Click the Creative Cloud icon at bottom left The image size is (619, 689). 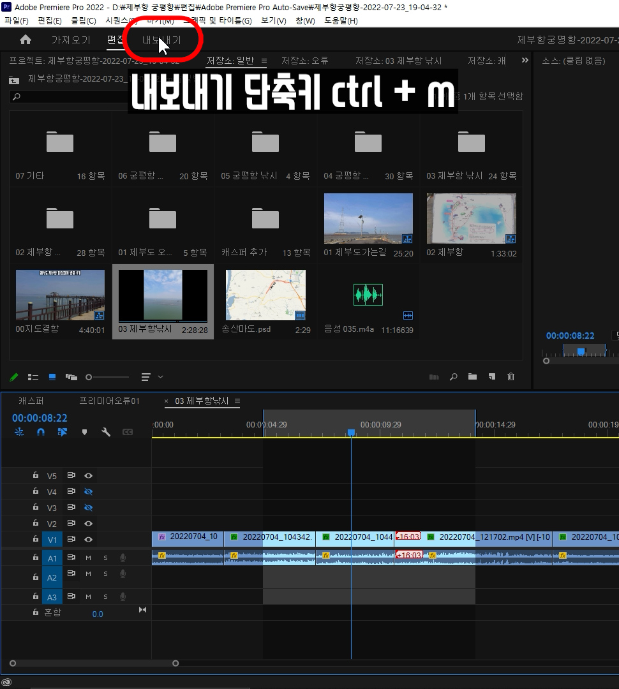tap(6, 683)
